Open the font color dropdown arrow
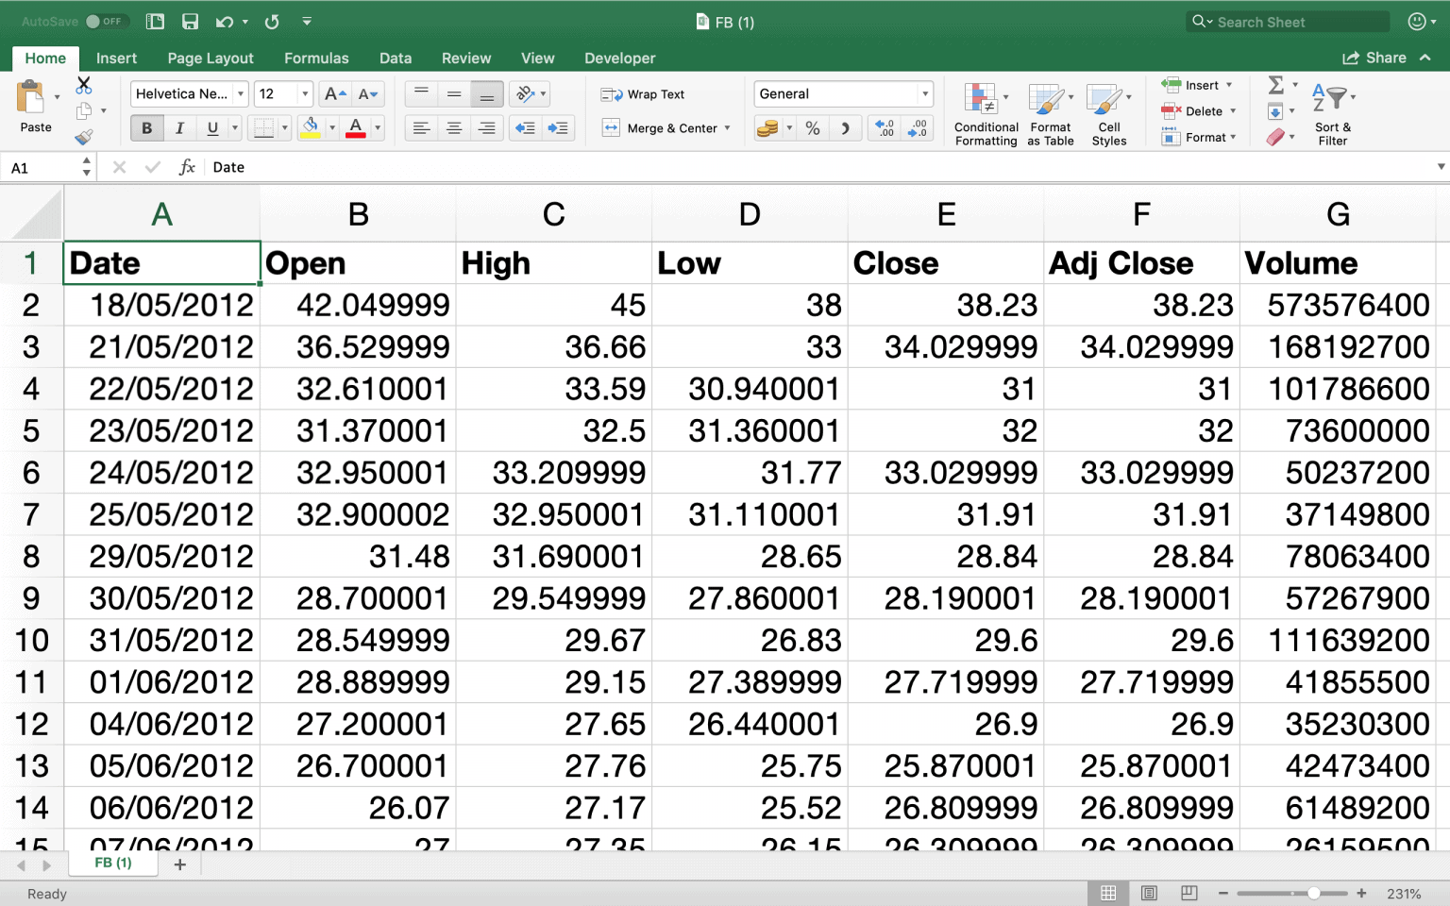This screenshot has height=906, width=1450. click(x=376, y=127)
